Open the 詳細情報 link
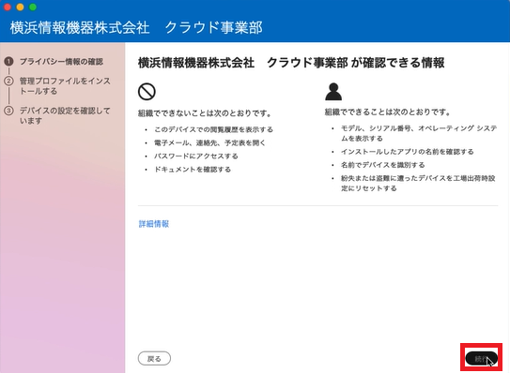The image size is (510, 373). click(x=154, y=224)
